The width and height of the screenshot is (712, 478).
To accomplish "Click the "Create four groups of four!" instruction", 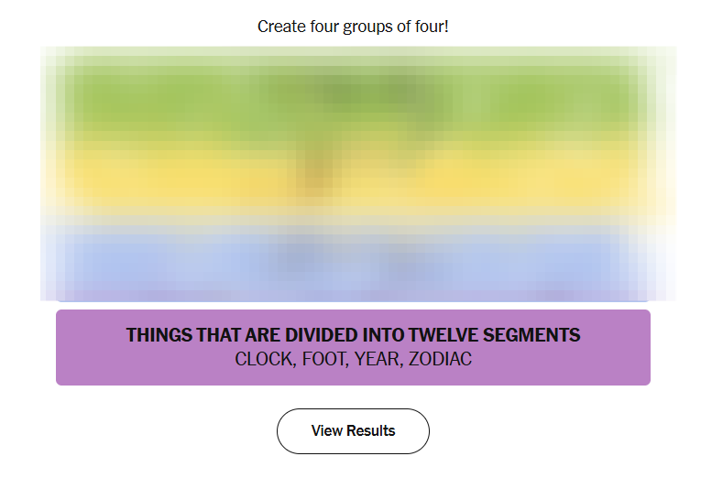I will 353,27.
